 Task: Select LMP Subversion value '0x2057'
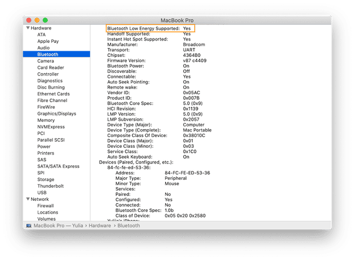click(191, 119)
